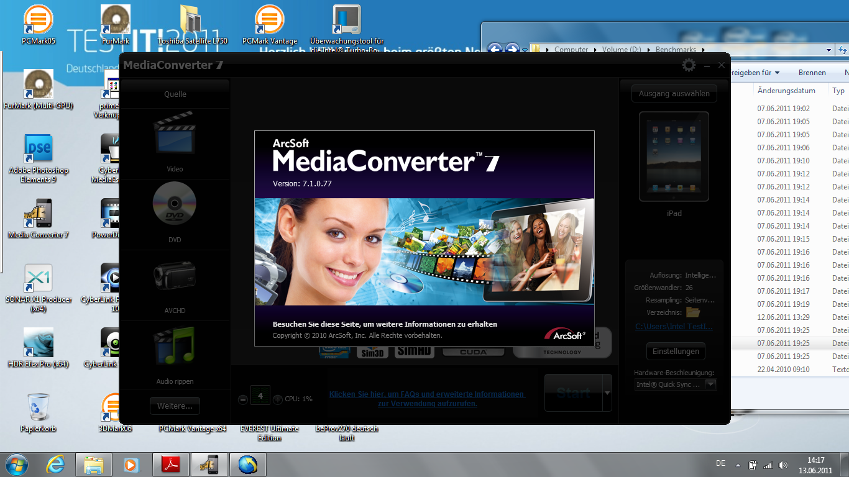Open the dropdown arrow beside Start

(x=607, y=393)
